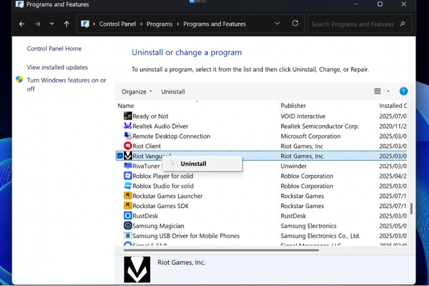Click Programs and Features breadcrumb
The height and width of the screenshot is (286, 429).
tap(214, 24)
